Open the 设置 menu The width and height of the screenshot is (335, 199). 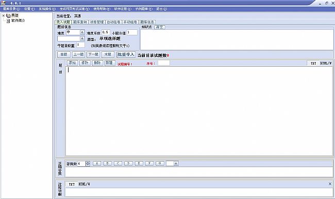click(x=29, y=9)
